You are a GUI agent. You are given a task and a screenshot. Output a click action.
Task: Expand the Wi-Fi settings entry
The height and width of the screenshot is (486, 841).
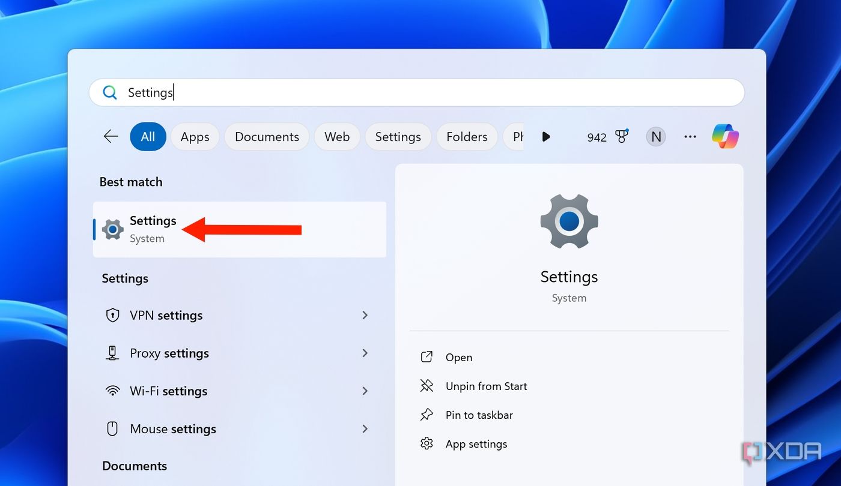[x=365, y=391]
